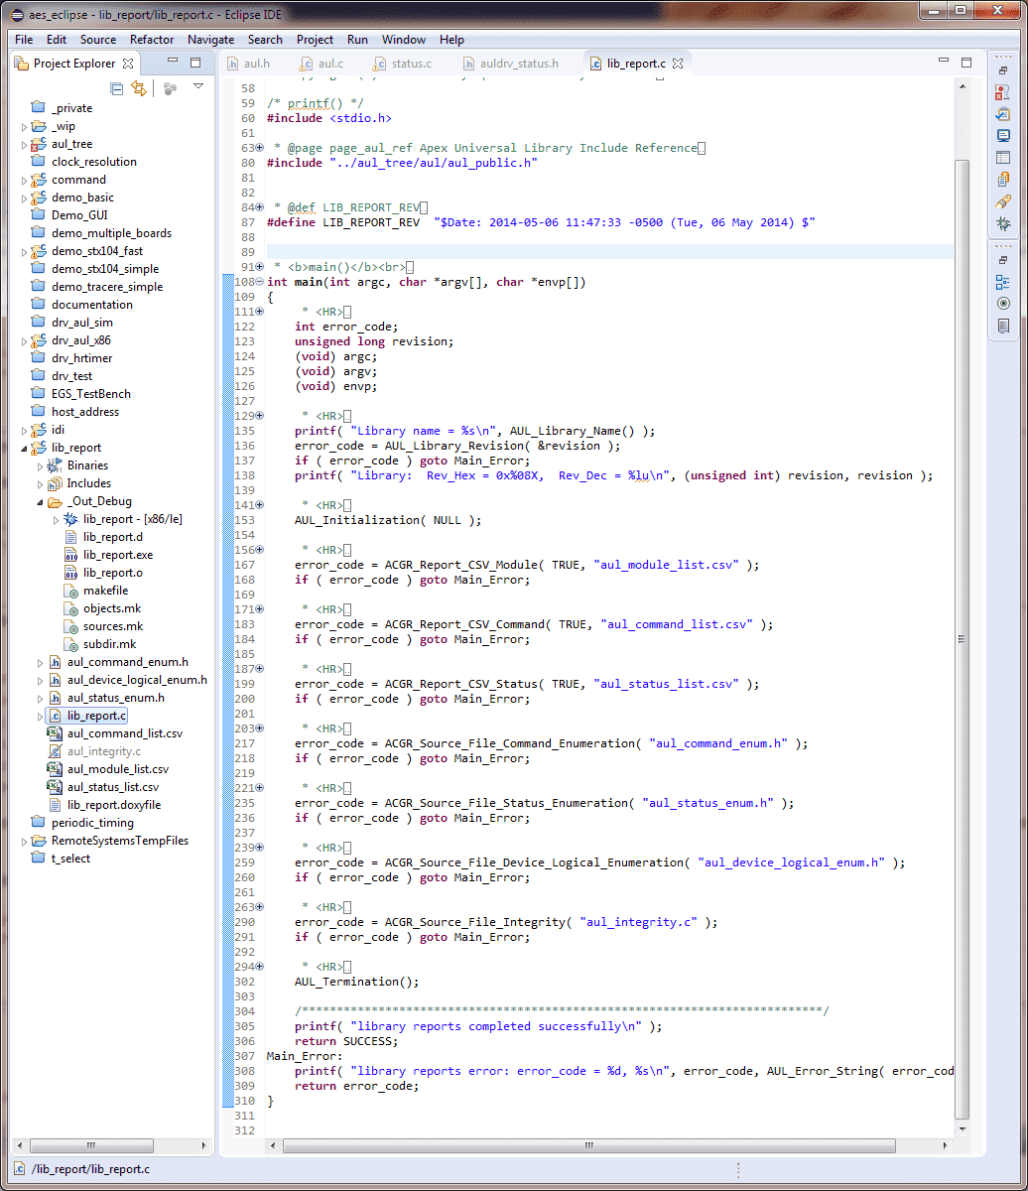This screenshot has height=1191, width=1028.
Task: Open the Outline view icon in trim
Action: coord(1003,282)
